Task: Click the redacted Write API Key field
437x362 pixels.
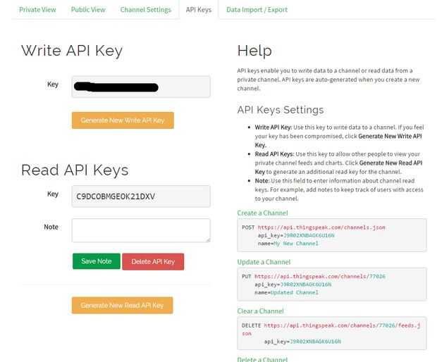Action: pos(141,87)
